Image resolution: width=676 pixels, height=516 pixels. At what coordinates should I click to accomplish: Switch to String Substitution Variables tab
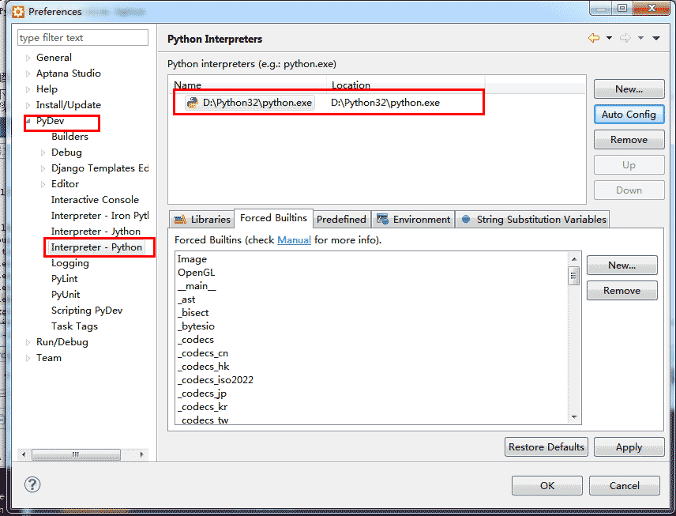point(533,219)
